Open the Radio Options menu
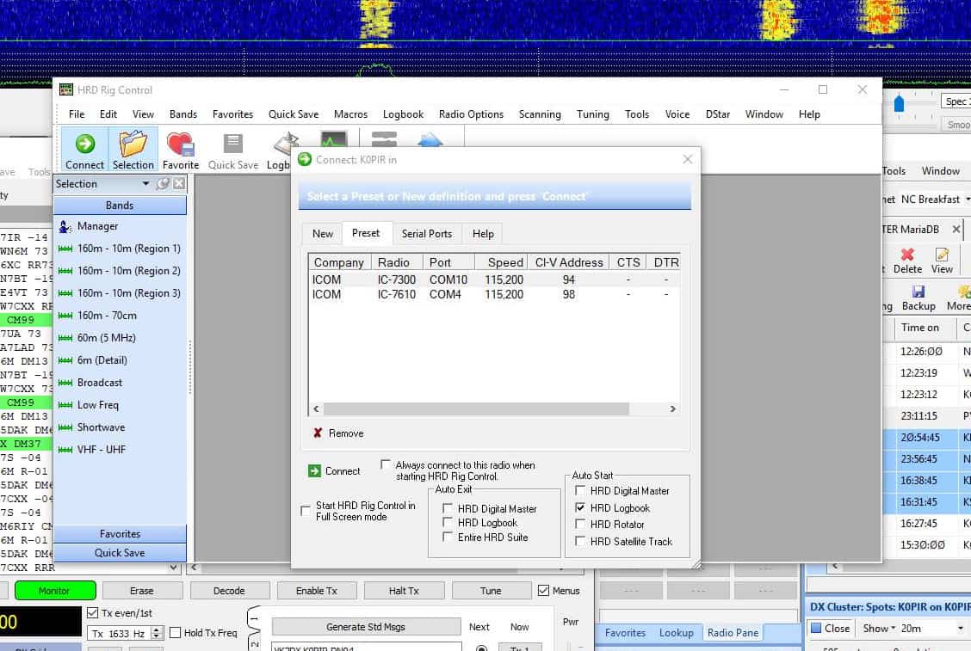 click(471, 114)
